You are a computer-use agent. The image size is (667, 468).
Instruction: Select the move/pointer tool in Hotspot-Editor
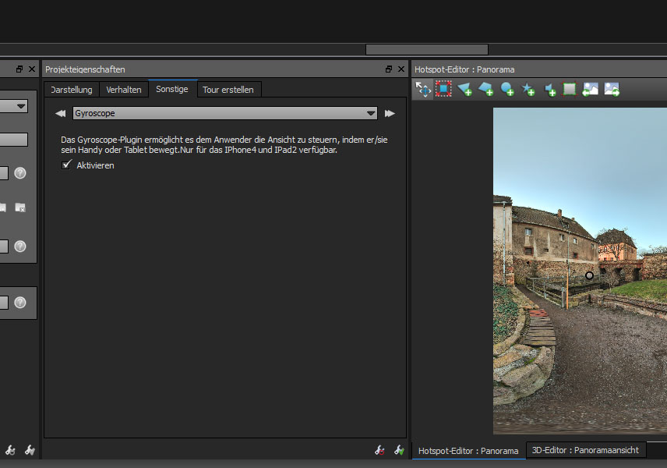tap(423, 89)
